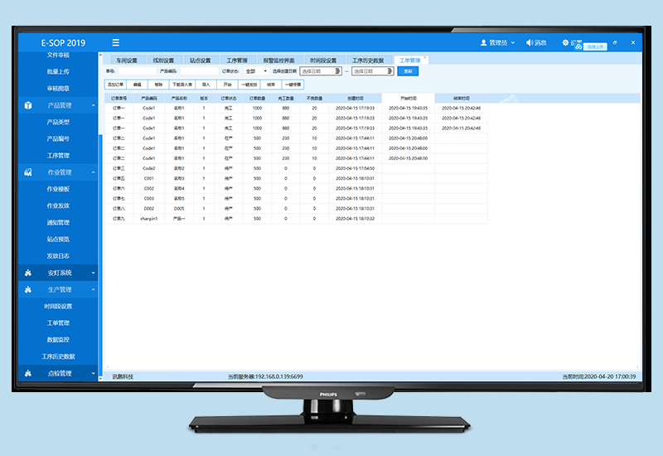Click the hamburger menu icon in header
This screenshot has width=663, height=456.
115,42
